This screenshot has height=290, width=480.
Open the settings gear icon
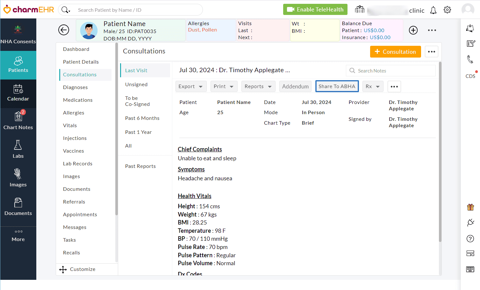click(447, 10)
